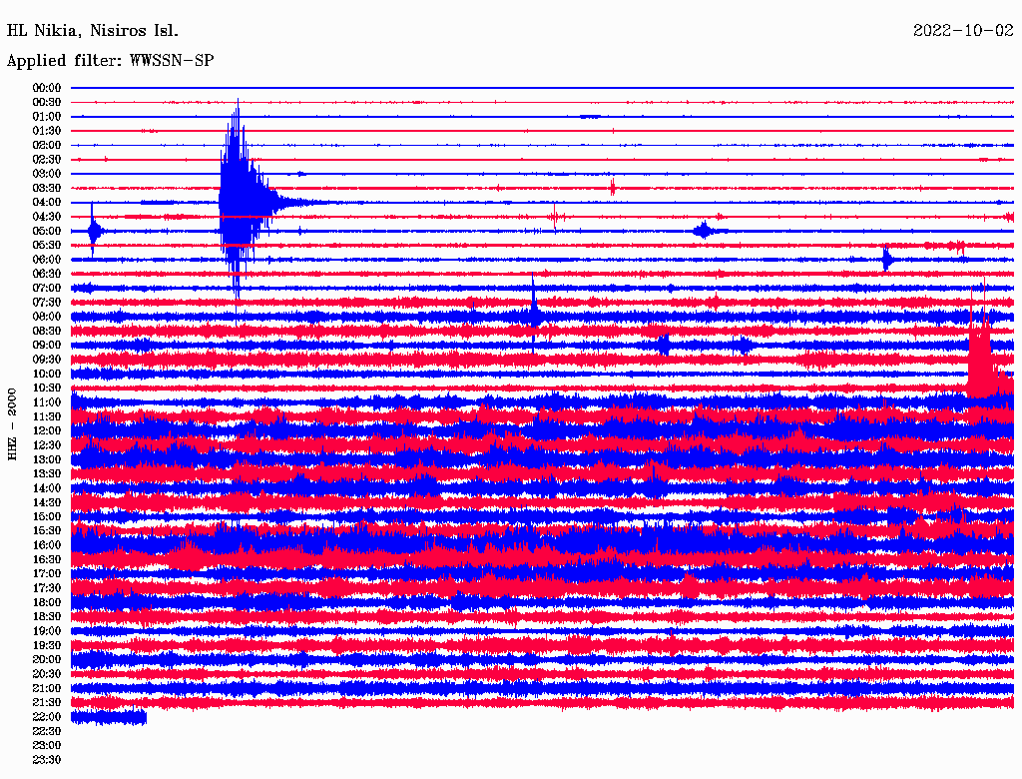Click the station title 'HL Nikia, Nisiros Isl.'

pyautogui.click(x=92, y=31)
